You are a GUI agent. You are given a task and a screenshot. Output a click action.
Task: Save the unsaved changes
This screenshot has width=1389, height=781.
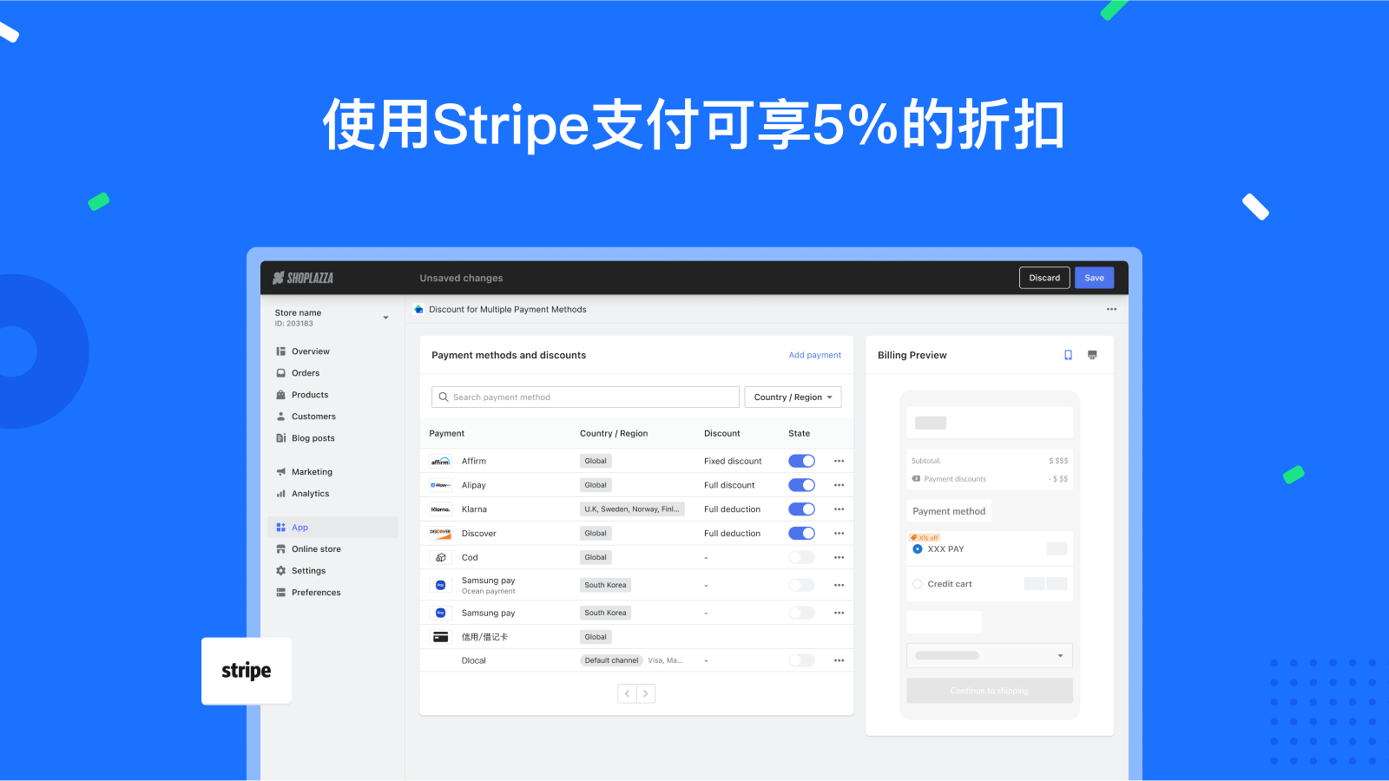coord(1094,278)
